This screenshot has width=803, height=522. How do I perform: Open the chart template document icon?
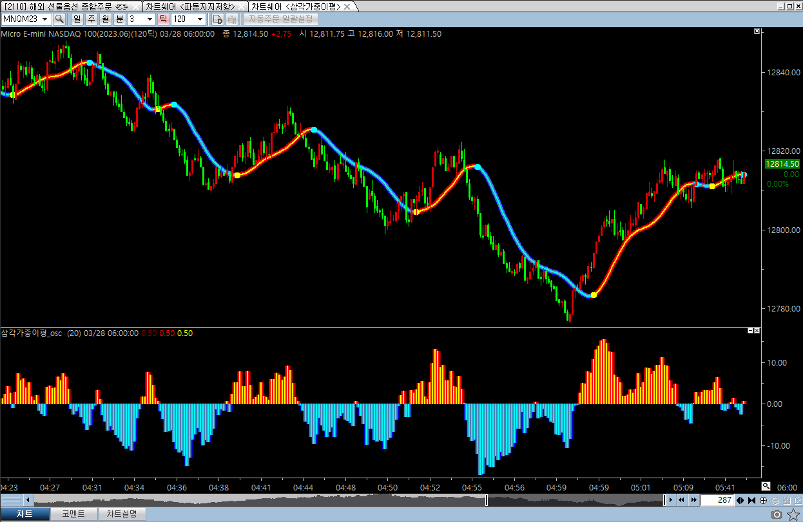click(x=218, y=19)
